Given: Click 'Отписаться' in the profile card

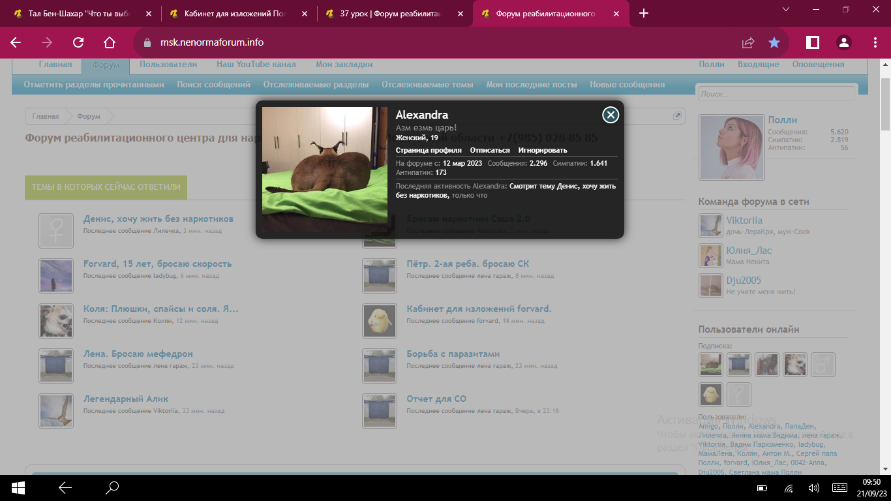Looking at the screenshot, I should (x=490, y=150).
